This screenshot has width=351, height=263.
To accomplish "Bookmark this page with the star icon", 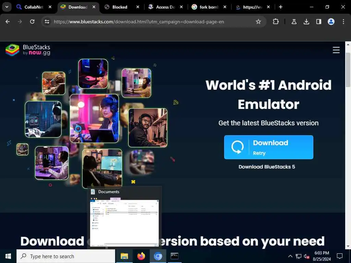I will 258,22.
